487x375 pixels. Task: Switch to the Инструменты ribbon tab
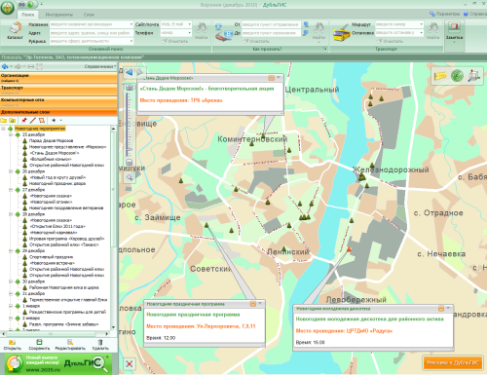tap(59, 15)
